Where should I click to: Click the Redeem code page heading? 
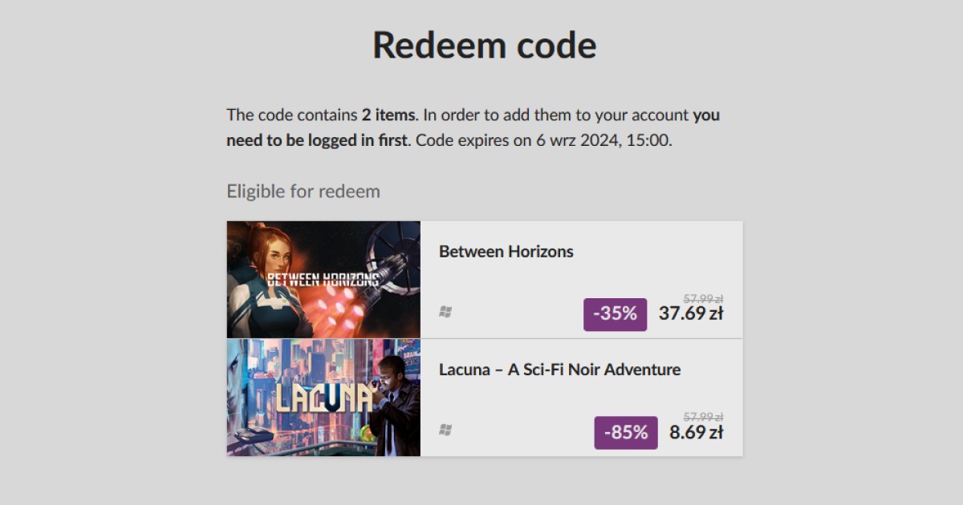pos(485,45)
